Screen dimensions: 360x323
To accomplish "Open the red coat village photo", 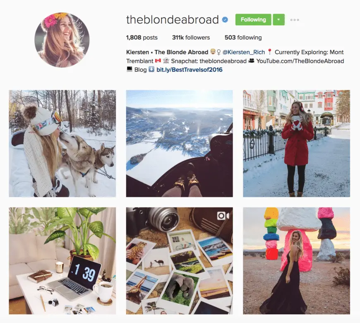I will coord(296,143).
